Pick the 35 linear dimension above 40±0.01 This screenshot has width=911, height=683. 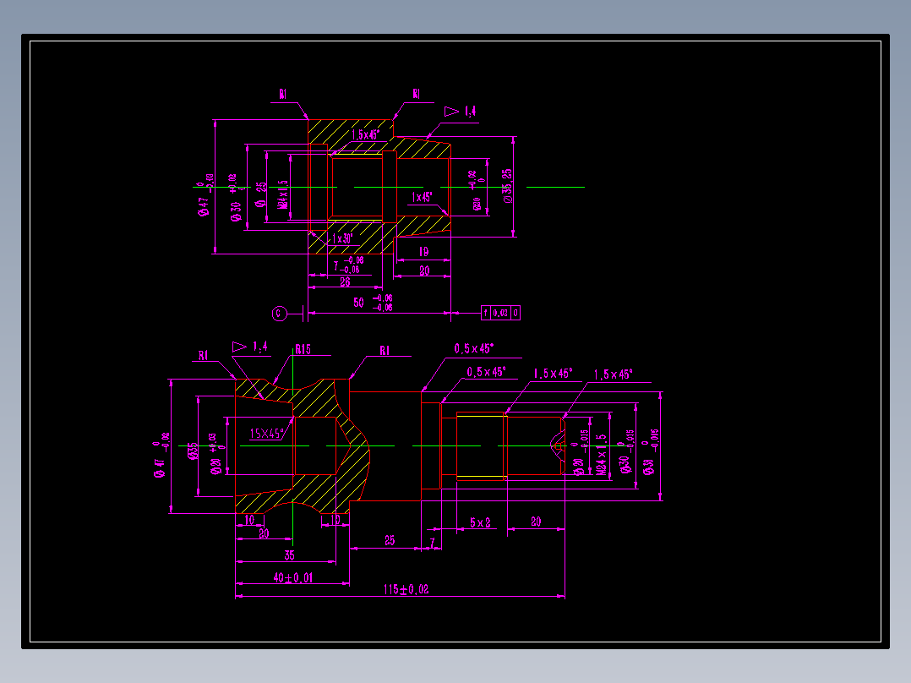pos(289,555)
